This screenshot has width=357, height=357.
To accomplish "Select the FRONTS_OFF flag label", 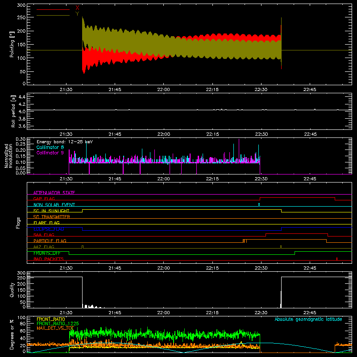I will pyautogui.click(x=47, y=253).
